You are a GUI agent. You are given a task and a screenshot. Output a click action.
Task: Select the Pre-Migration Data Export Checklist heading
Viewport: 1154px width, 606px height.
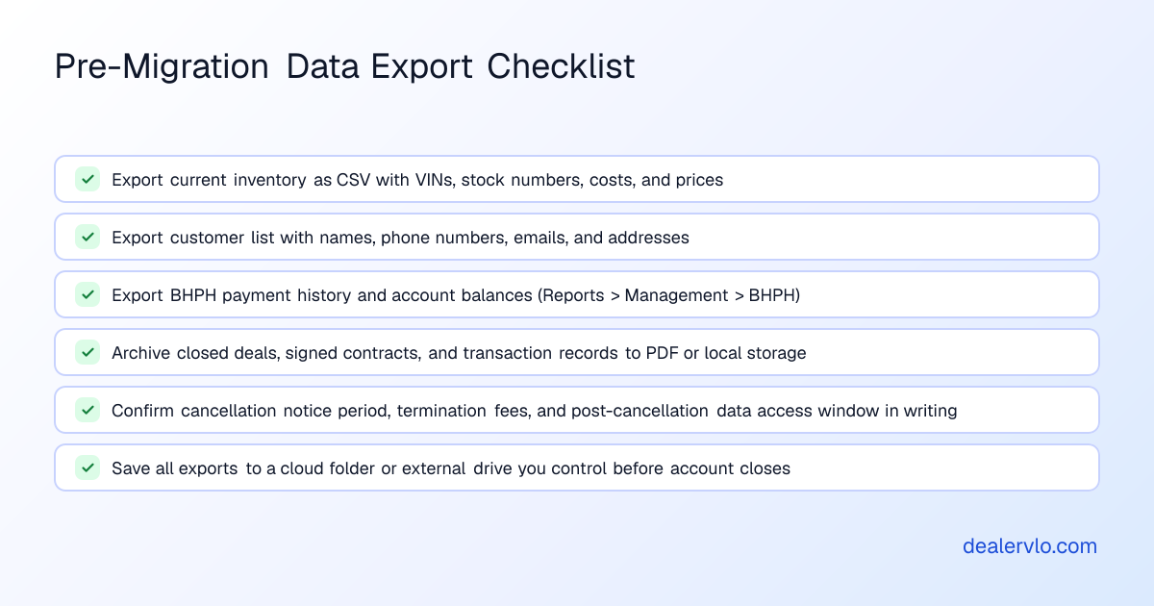[345, 66]
